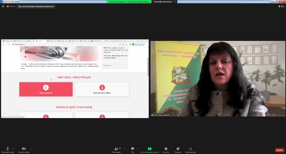This screenshot has height=154, width=286.
Task: Click the left info icon under Services for Participants
Action: [46, 116]
